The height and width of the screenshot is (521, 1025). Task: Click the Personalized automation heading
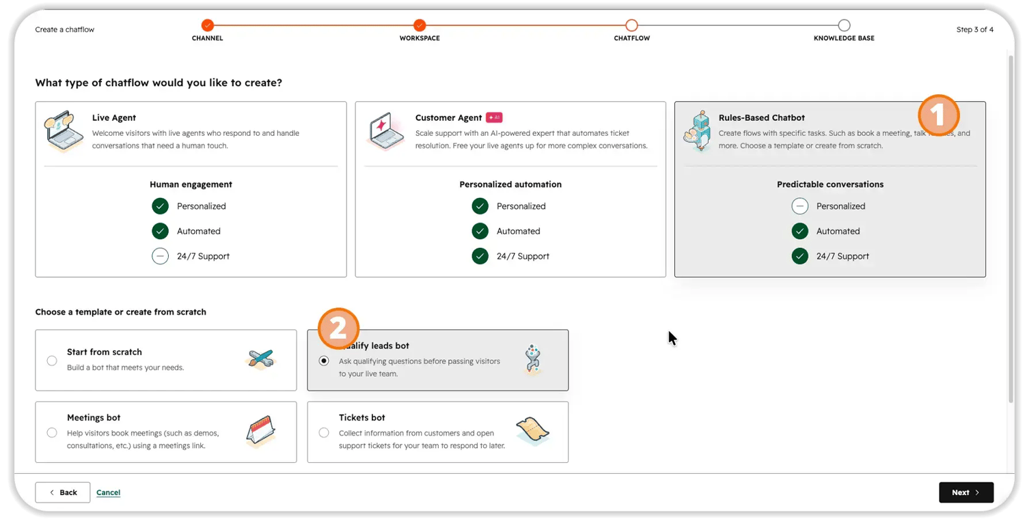tap(510, 184)
